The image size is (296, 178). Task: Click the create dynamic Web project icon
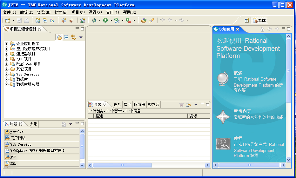[38, 20]
